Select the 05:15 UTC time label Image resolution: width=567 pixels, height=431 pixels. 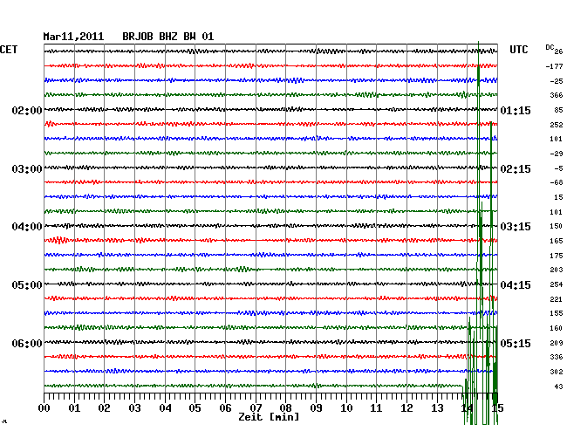(x=516, y=343)
